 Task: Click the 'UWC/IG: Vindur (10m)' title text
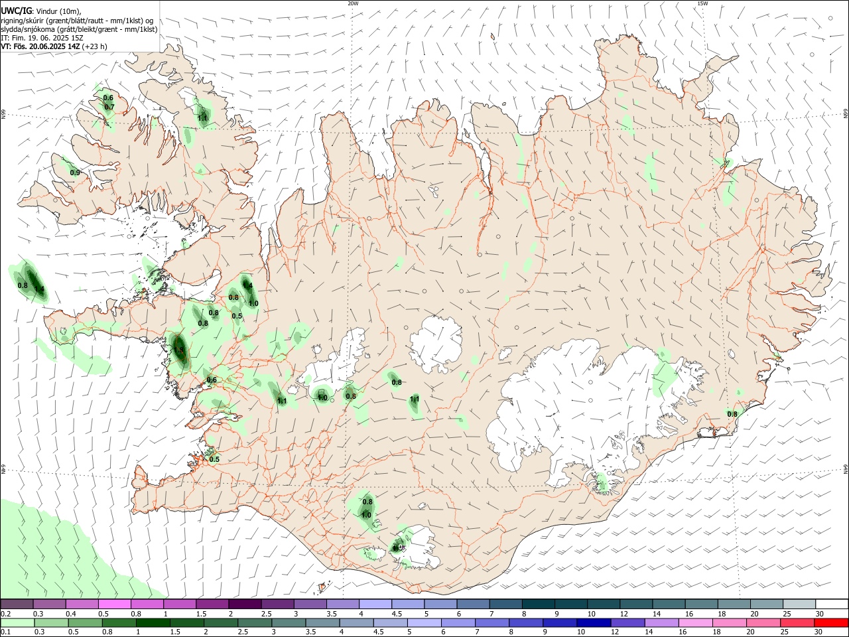pyautogui.click(x=40, y=11)
